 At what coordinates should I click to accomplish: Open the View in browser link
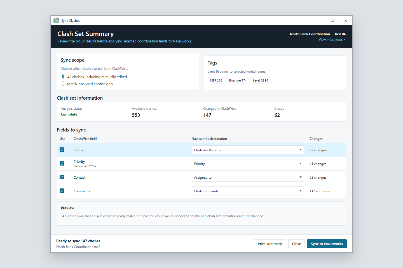(332, 40)
